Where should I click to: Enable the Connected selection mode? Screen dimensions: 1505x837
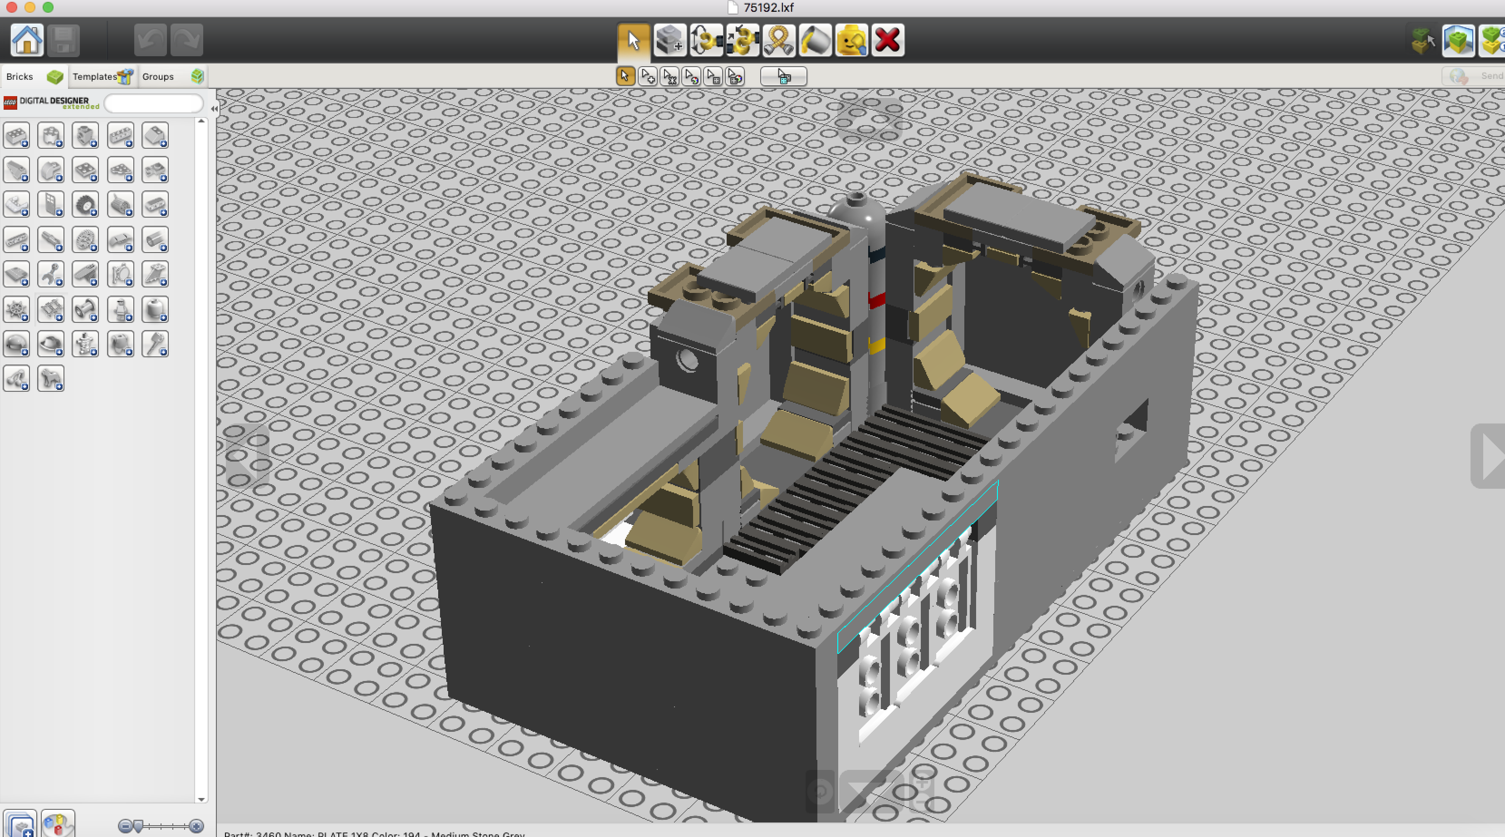coord(669,77)
